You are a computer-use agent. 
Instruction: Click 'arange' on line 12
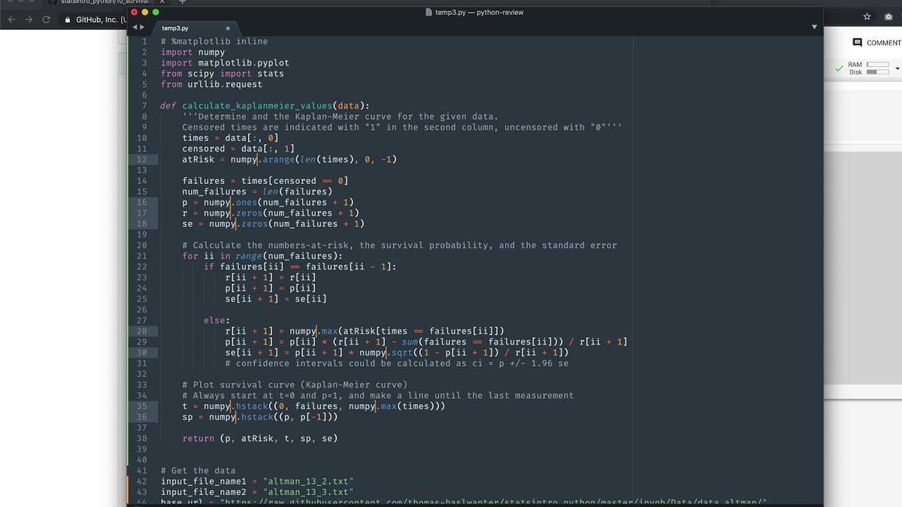tap(278, 159)
